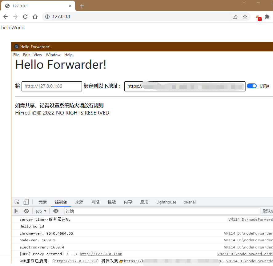The image size is (273, 266).
Task: Click the browser forward arrow
Action: 15,17
